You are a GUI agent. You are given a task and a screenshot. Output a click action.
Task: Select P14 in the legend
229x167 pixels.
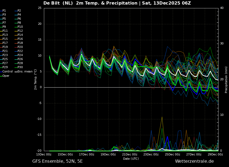pyautogui.click(x=20, y=35)
